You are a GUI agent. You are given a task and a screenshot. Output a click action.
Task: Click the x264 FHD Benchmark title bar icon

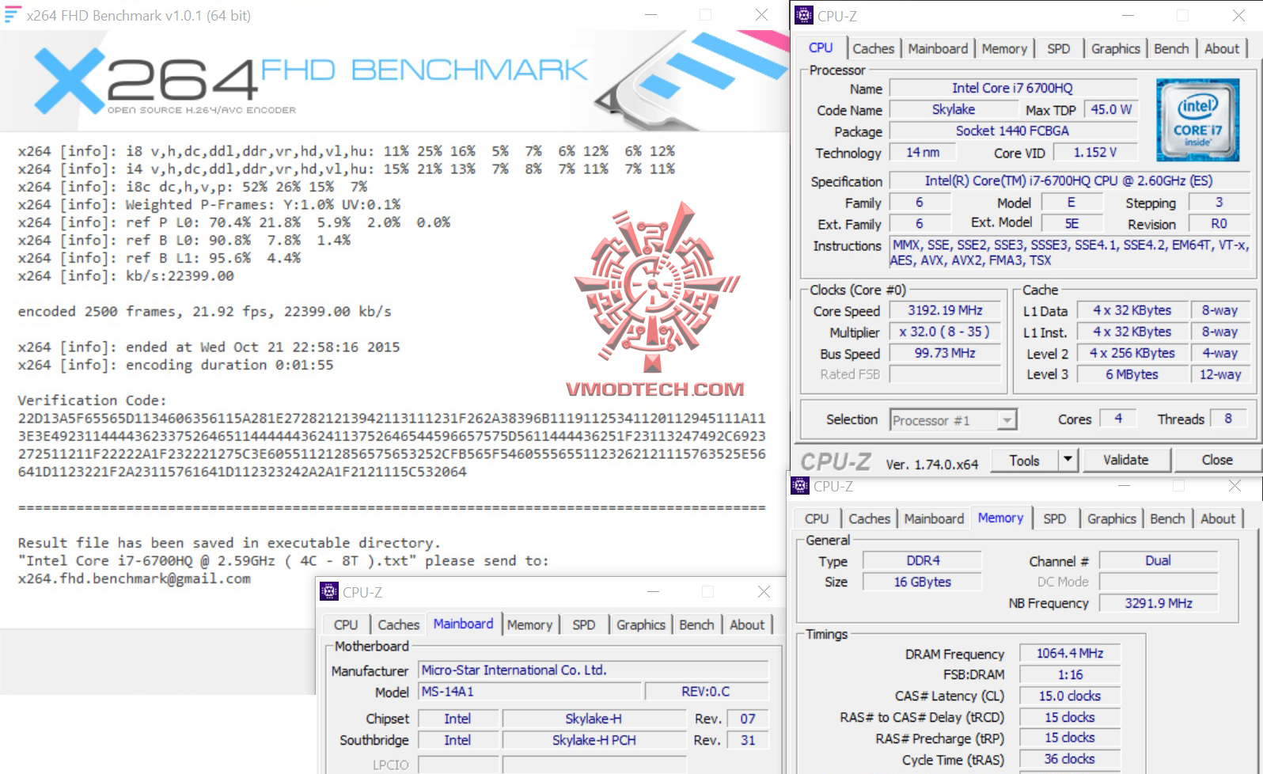[x=13, y=15]
